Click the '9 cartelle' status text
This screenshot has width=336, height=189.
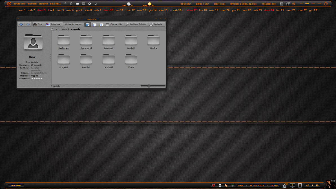(56, 86)
